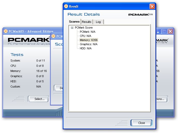Select the Memory: 6356 score entry
This screenshot has width=178, height=133.
[x=89, y=40]
